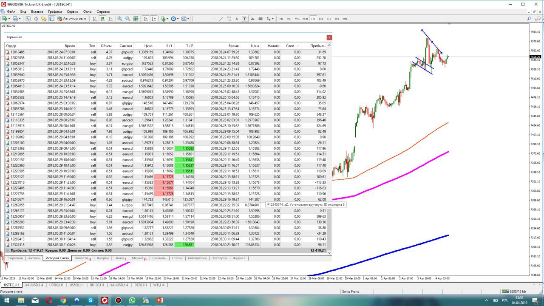The height and width of the screenshot is (306, 544).
Task: Open Chrome from the Windows taskbar
Action: coord(63,300)
